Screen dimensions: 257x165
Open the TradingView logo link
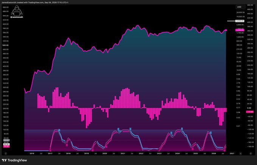tap(14, 160)
